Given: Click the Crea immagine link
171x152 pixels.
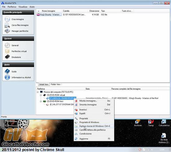Looking at the screenshot, I should 18,19.
